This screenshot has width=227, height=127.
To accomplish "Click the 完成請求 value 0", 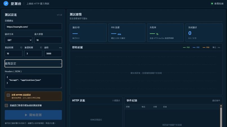I will (190, 33).
